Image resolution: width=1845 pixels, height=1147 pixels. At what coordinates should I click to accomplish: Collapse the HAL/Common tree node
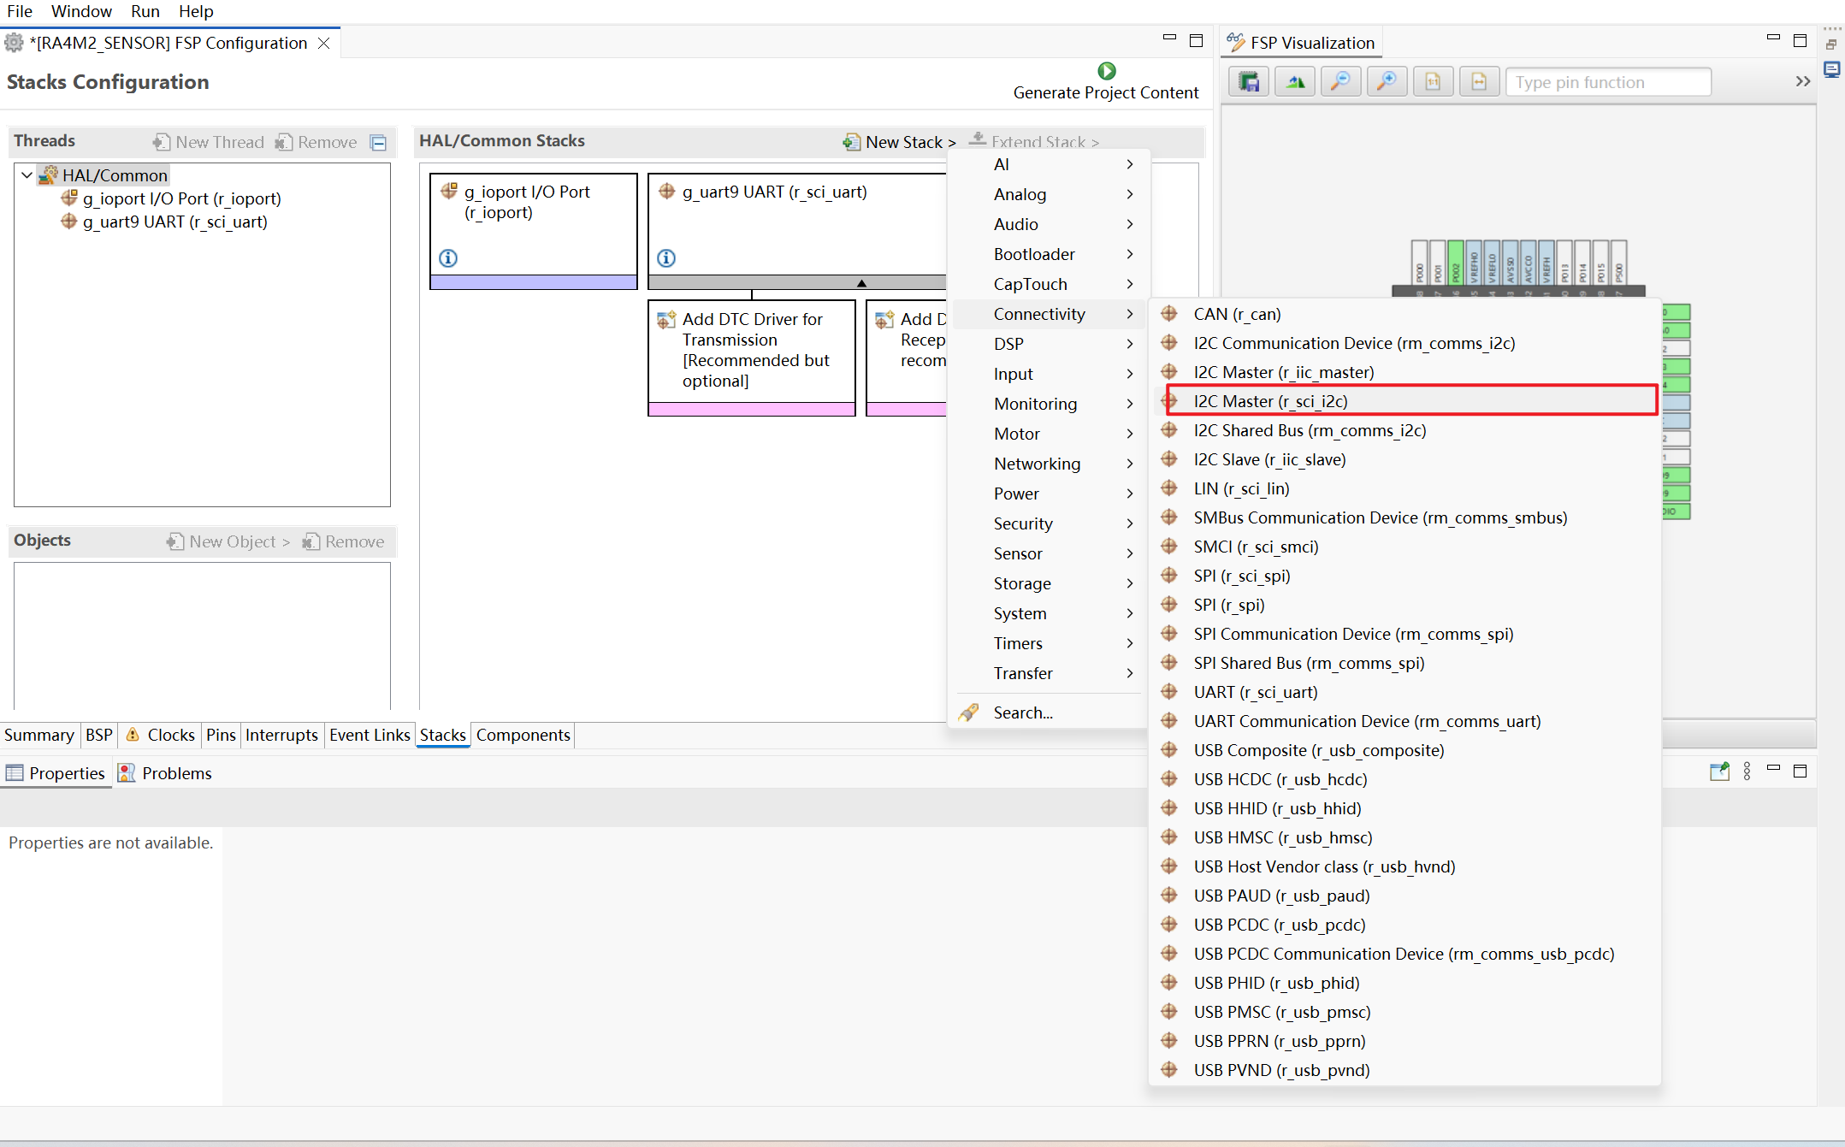click(x=27, y=175)
